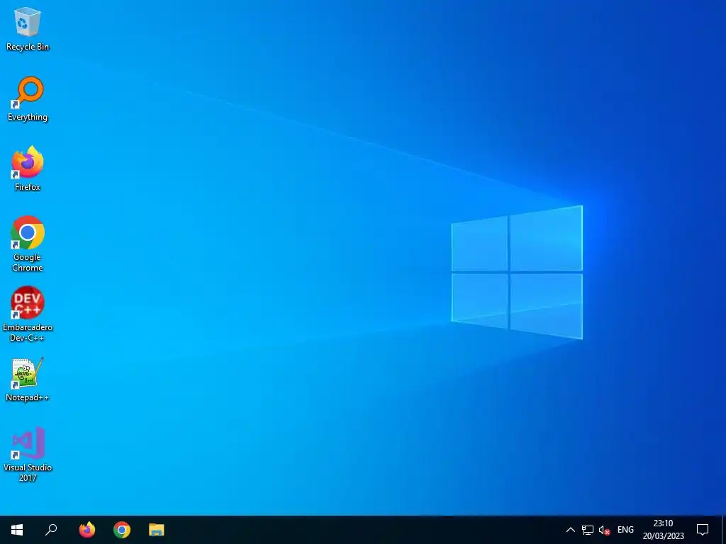Open File Explorer from the taskbar
The image size is (726, 544).
pyautogui.click(x=157, y=530)
